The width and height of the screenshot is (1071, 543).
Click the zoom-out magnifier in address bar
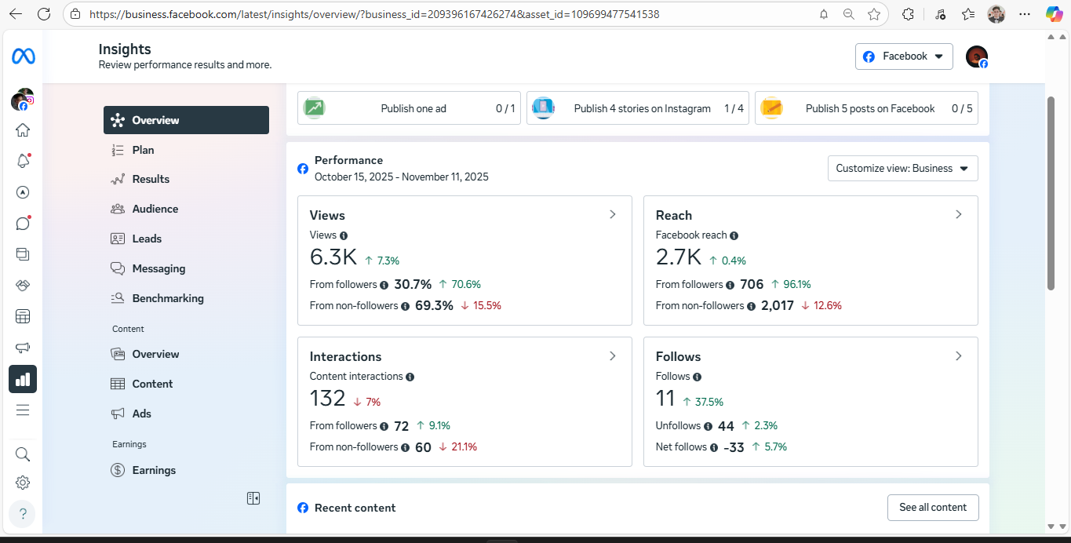point(849,14)
